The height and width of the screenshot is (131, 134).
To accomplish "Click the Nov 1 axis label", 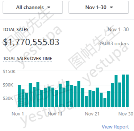I will pyautogui.click(x=18, y=114).
